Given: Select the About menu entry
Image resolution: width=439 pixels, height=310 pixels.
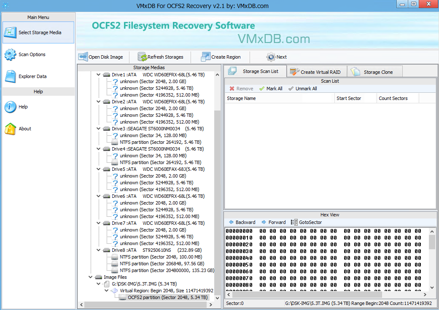Looking at the screenshot, I should (x=38, y=129).
